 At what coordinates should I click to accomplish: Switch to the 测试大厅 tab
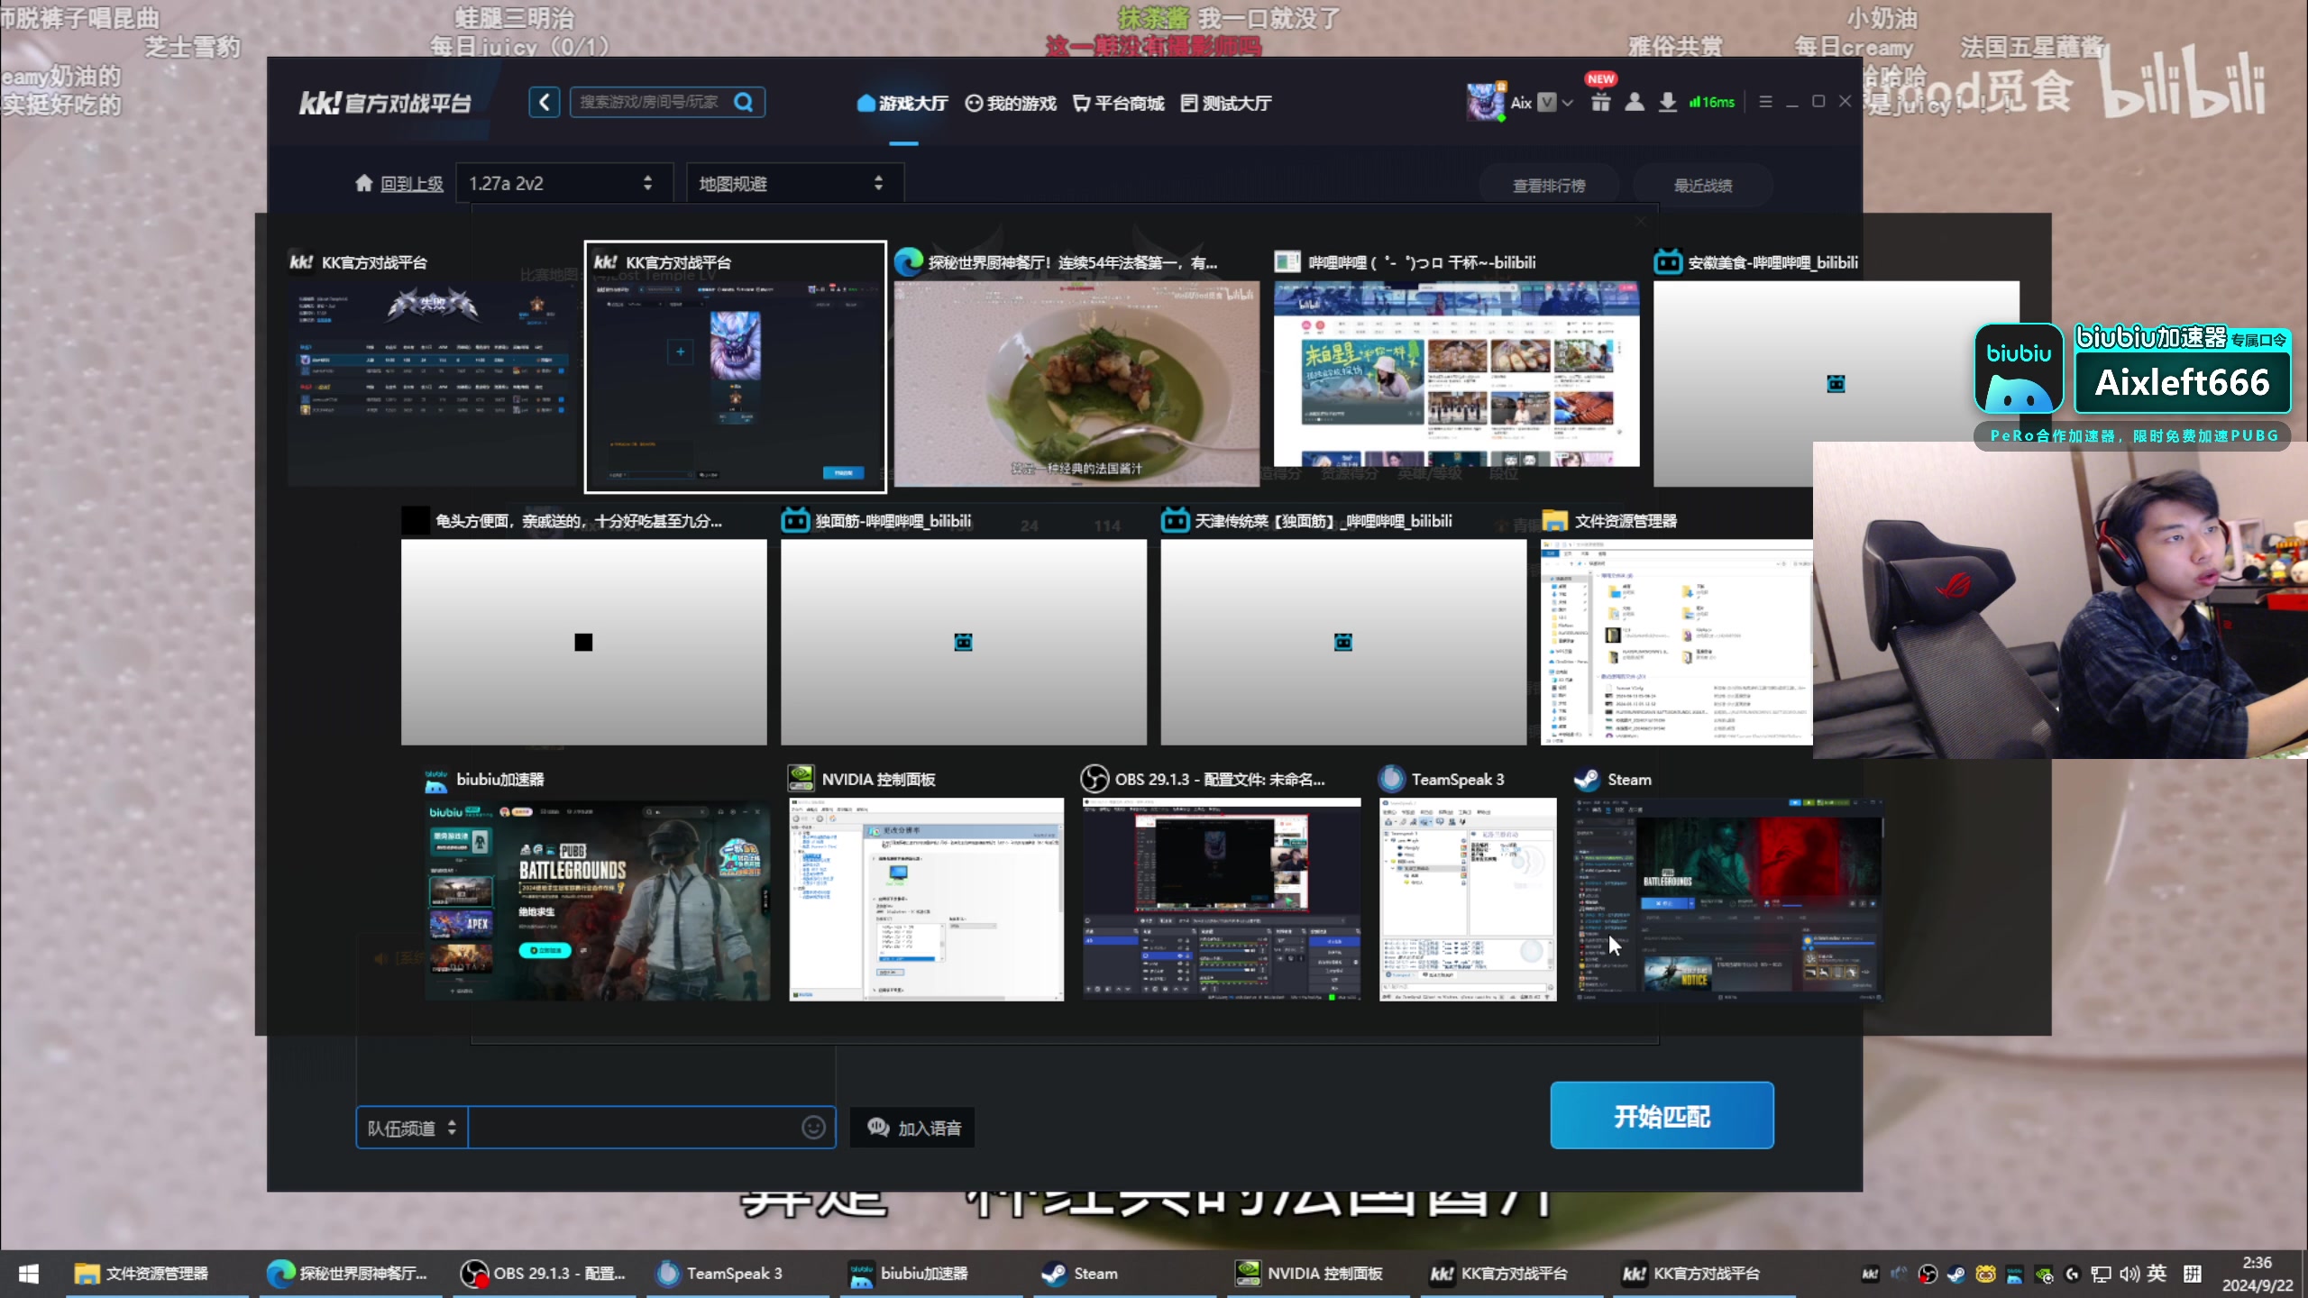[x=1226, y=103]
